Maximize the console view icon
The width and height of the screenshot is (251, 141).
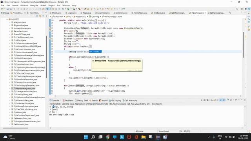point(245,100)
